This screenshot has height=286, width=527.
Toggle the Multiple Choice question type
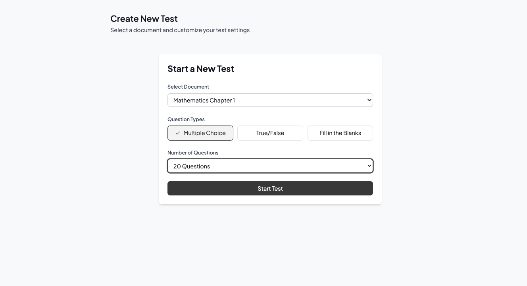pos(200,133)
